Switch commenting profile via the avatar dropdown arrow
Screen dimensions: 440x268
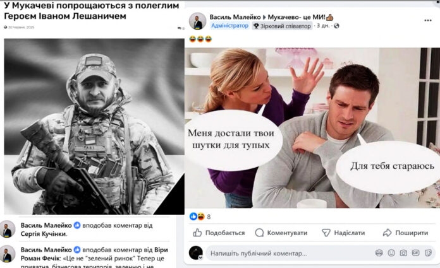coord(200,258)
